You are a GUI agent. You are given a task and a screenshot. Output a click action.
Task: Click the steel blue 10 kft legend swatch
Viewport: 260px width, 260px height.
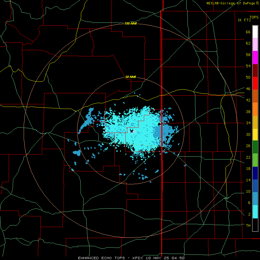click(255, 199)
